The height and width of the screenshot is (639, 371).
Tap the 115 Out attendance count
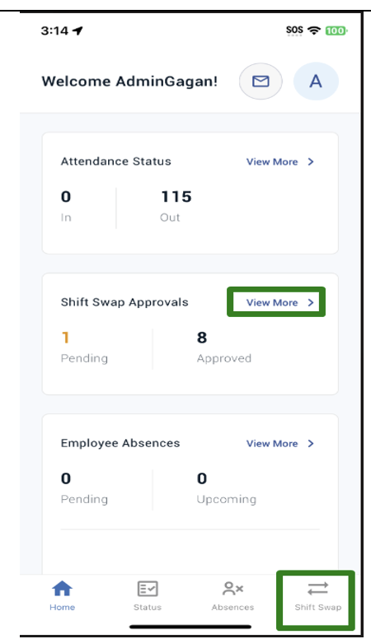[176, 197]
